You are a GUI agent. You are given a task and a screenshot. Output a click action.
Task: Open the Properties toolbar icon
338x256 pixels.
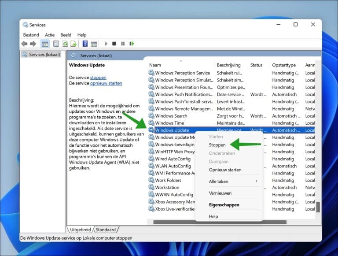point(56,44)
